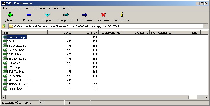This screenshot has width=210, height=106.
Task: Click the BMP icon of BBABORT.bmp
Action: [x=5, y=37]
